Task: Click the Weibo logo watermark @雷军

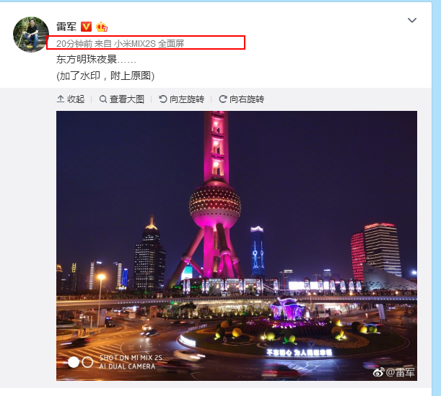Action: (x=393, y=372)
